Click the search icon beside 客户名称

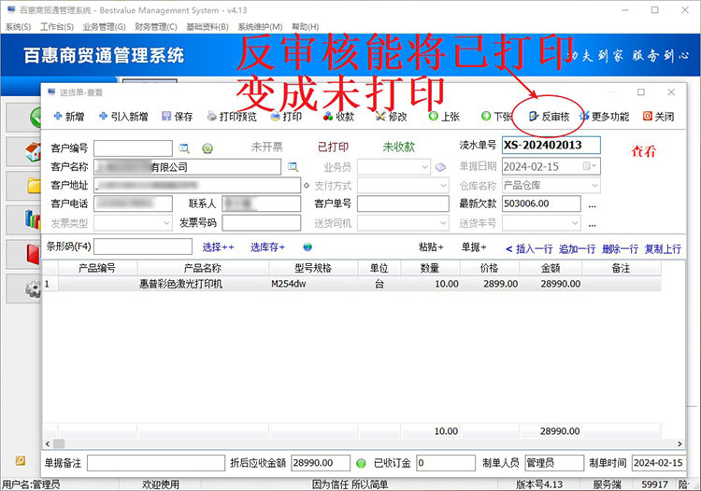tap(293, 167)
